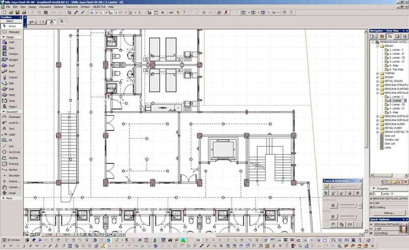The image size is (409, 250).
Task: Collapse the Design section in Toolbox
Action: pos(4,37)
